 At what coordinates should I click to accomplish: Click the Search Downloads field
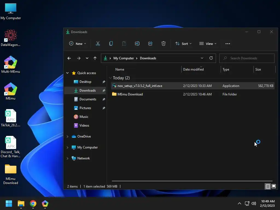tap(247, 58)
